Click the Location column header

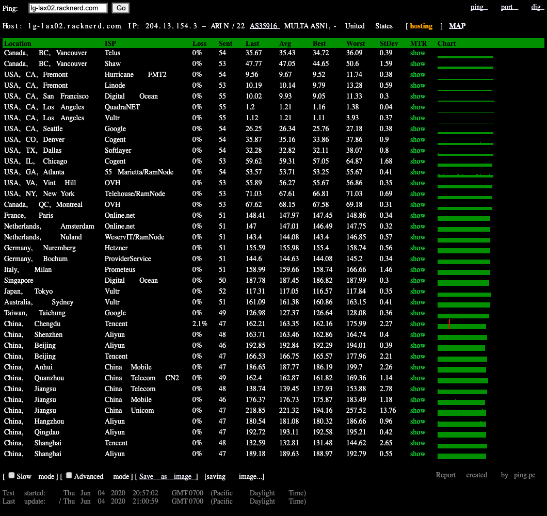pyautogui.click(x=18, y=43)
